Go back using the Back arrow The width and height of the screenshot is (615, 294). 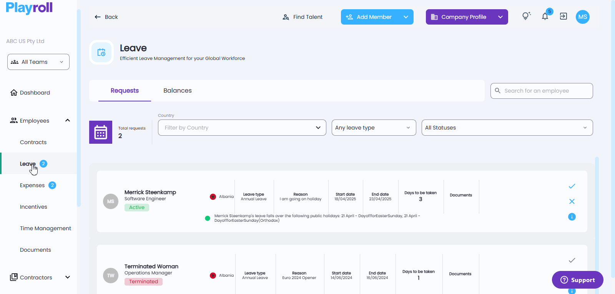tap(106, 17)
